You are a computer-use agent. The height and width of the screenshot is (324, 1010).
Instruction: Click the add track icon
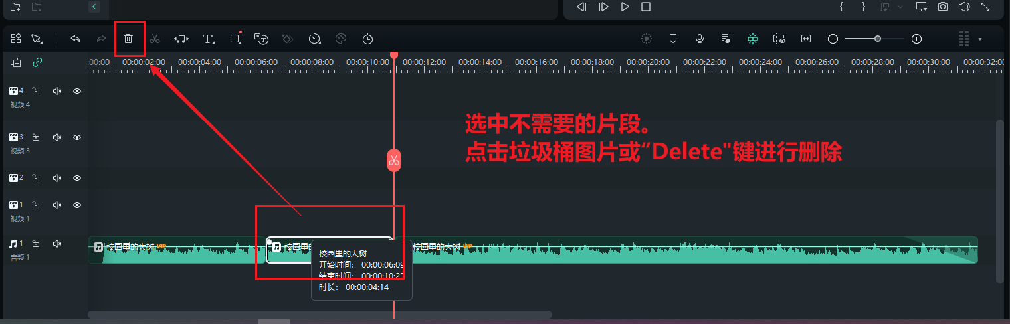click(16, 62)
